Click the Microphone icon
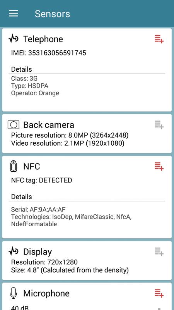Viewport: 174px width, 310px height. pyautogui.click(x=14, y=293)
